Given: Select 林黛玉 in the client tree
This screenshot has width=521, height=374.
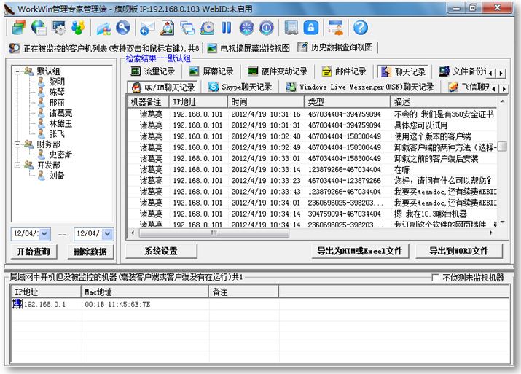Looking at the screenshot, I should click(60, 124).
